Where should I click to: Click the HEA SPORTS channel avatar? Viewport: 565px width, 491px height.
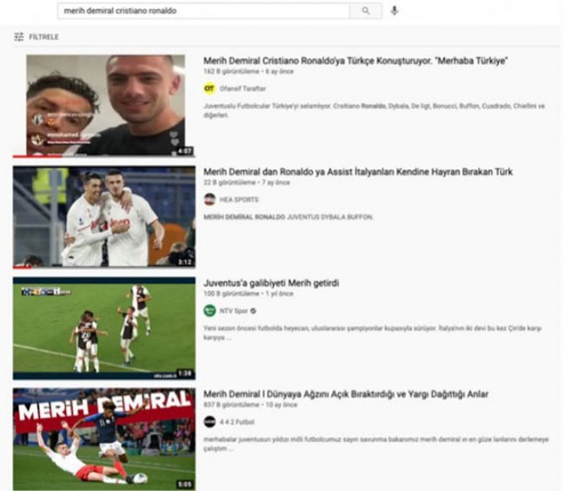210,199
